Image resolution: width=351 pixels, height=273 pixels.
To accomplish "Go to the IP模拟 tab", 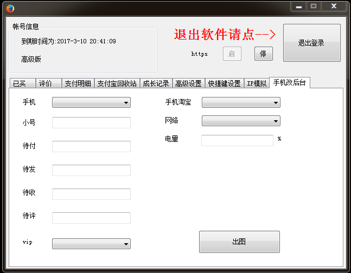I will point(257,83).
